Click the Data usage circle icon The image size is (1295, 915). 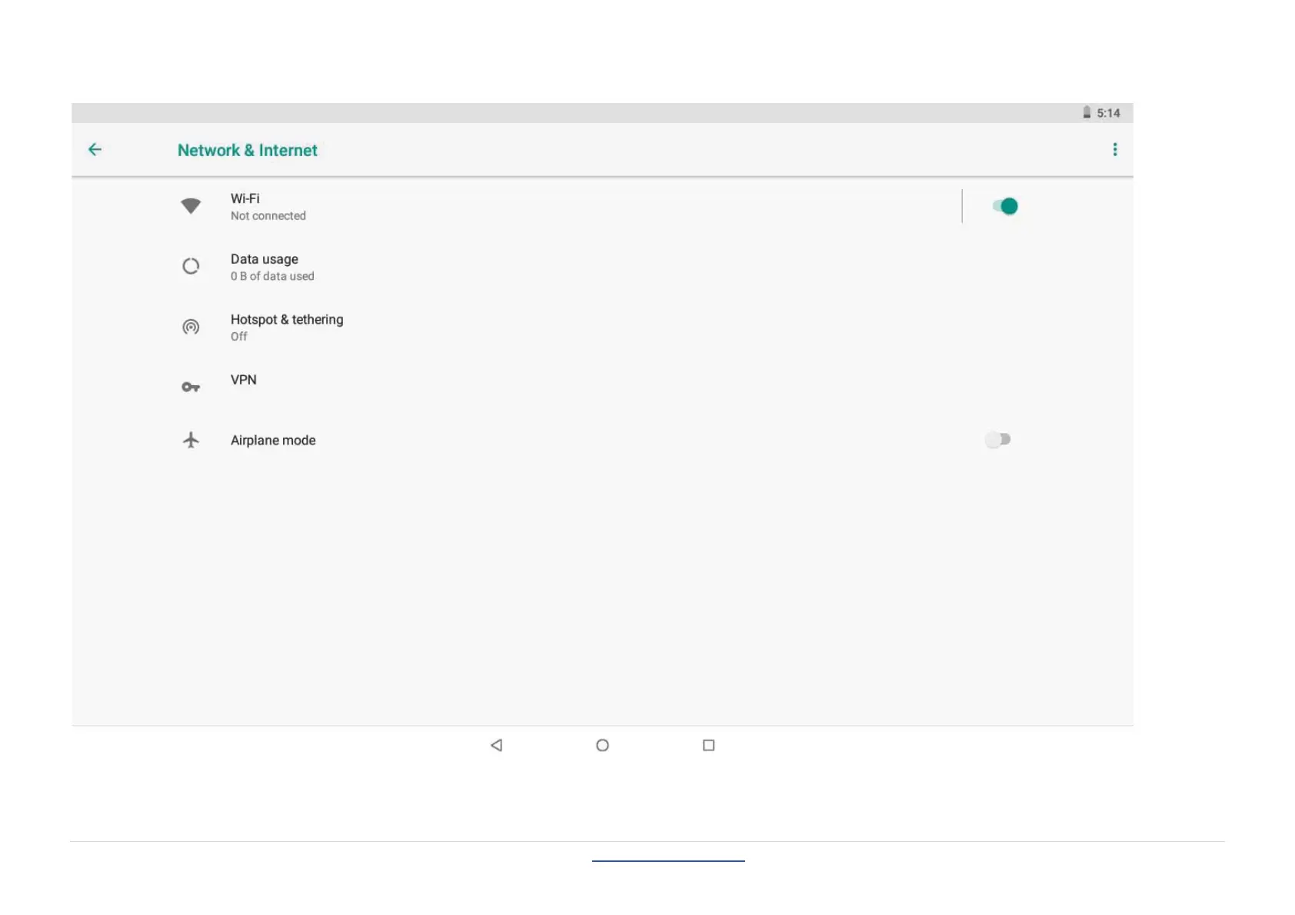click(x=191, y=267)
